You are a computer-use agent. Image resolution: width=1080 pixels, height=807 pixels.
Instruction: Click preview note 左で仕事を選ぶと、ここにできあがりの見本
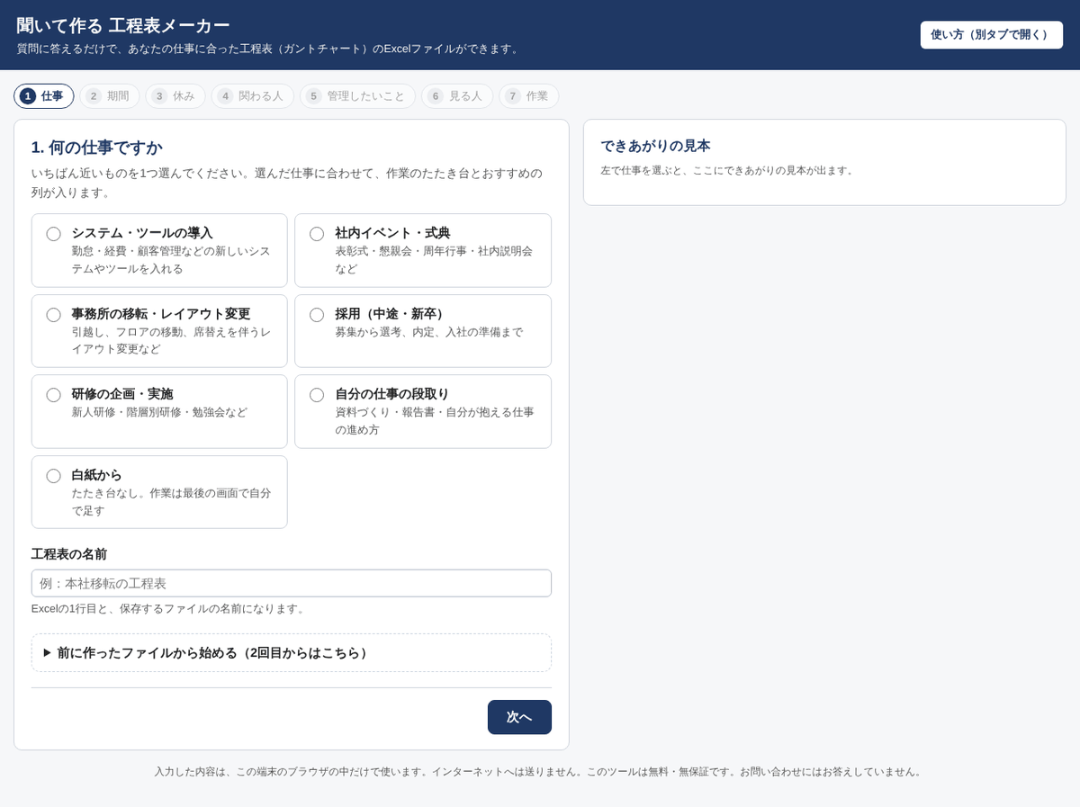(727, 170)
